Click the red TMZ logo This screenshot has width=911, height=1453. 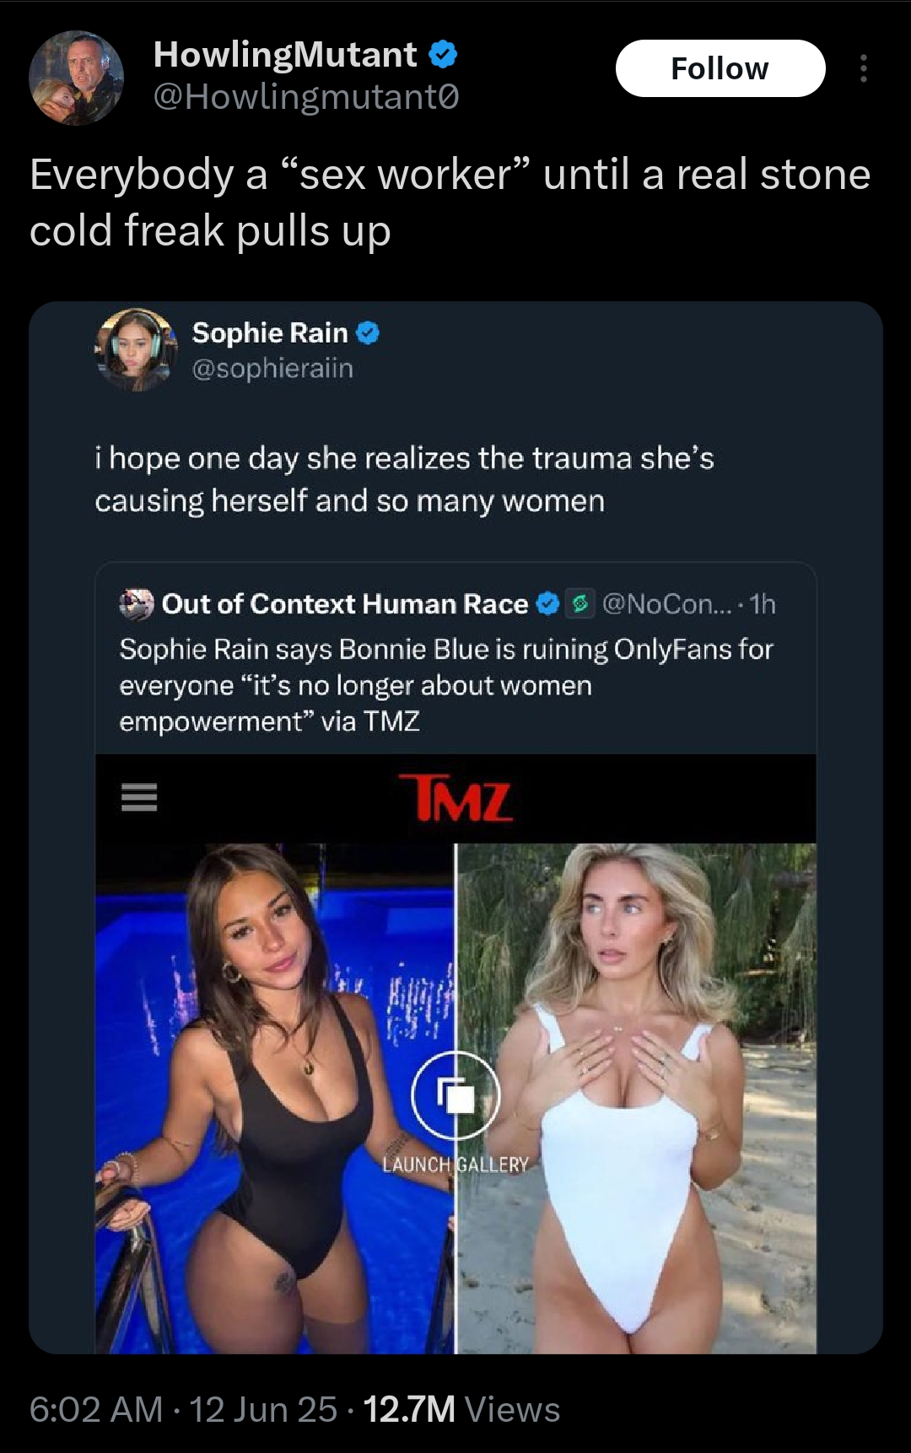(455, 798)
